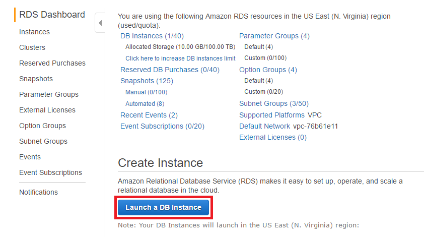Click the Create Instance heading
This screenshot has height=237, width=424.
(x=160, y=163)
